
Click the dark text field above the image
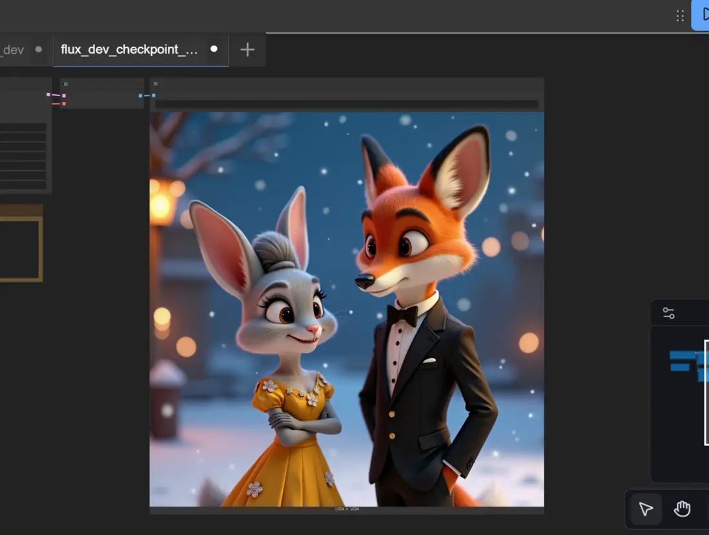(347, 103)
